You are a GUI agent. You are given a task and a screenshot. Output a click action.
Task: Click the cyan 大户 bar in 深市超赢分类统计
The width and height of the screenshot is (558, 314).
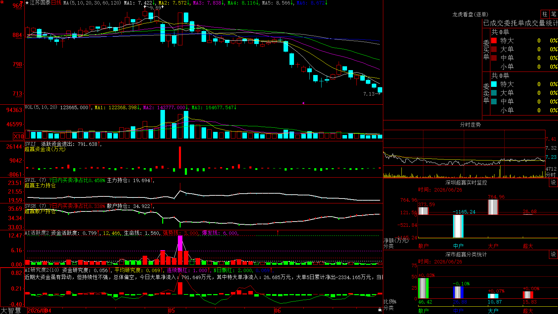[x=493, y=296]
